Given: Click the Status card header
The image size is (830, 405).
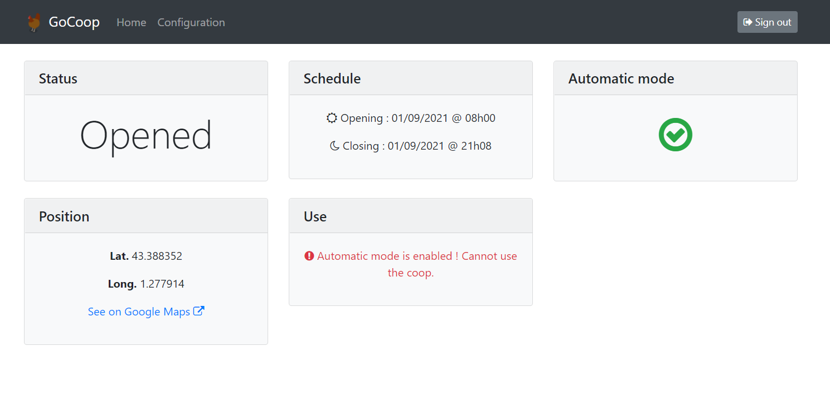Looking at the screenshot, I should click(x=146, y=78).
